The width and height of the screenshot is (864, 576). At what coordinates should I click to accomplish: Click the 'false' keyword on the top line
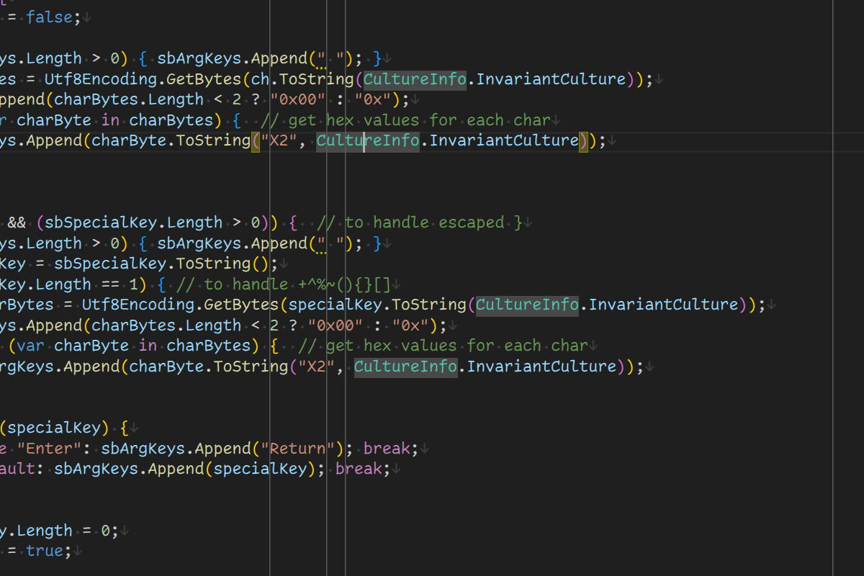[50, 17]
